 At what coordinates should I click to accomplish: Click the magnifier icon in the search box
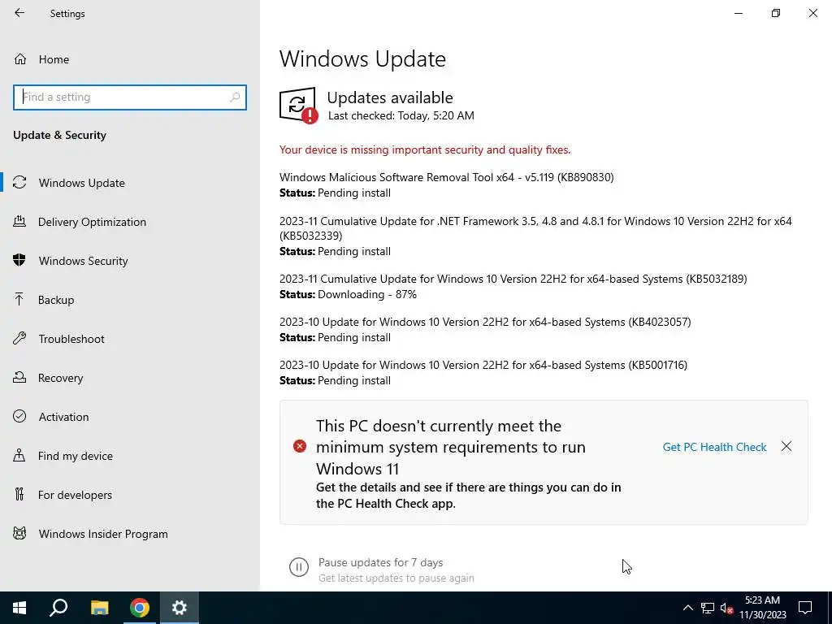tap(235, 97)
